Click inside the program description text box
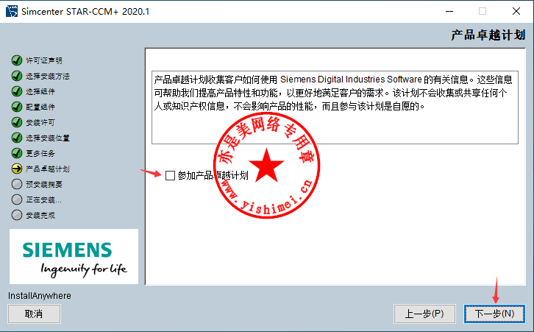This screenshot has height=332, width=534. pos(335,107)
